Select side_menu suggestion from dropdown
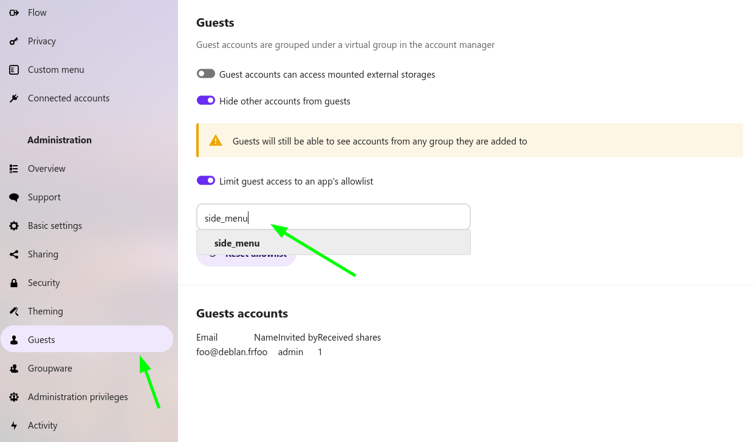The height and width of the screenshot is (442, 754). click(237, 243)
